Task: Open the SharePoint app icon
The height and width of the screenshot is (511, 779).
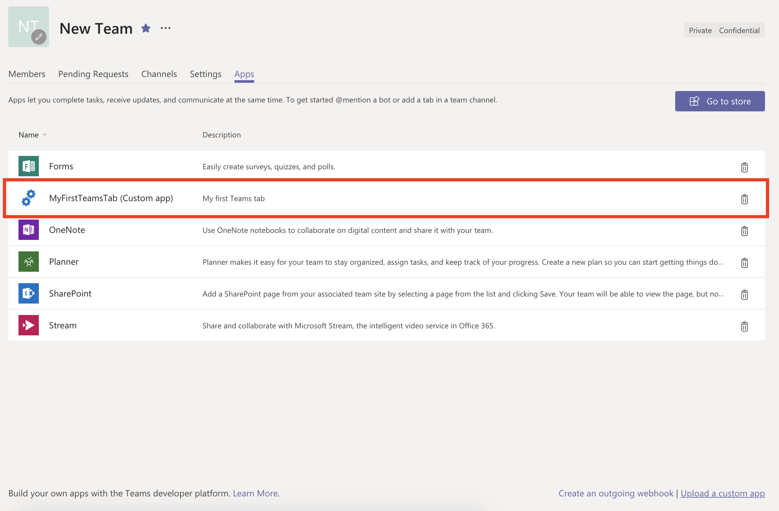Action: 28,293
